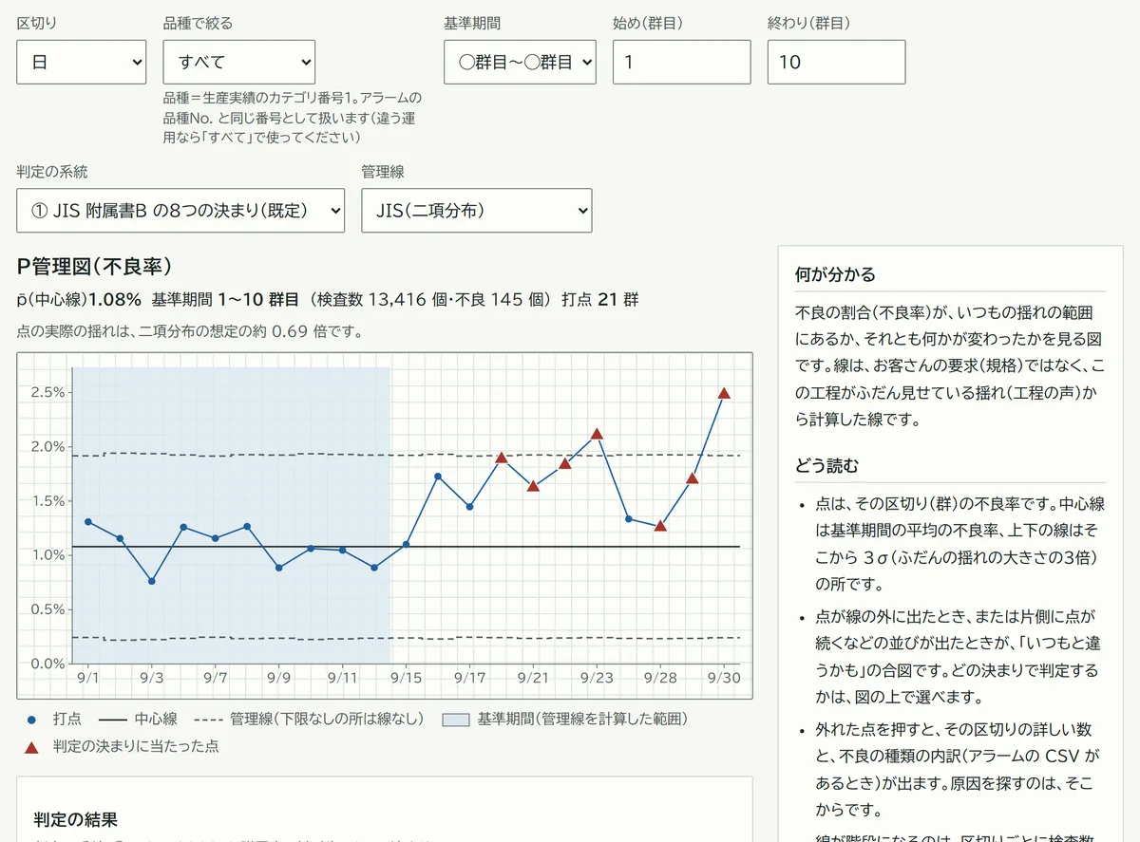
Task: Select the red triangle point at 9/21
Action: pos(533,486)
